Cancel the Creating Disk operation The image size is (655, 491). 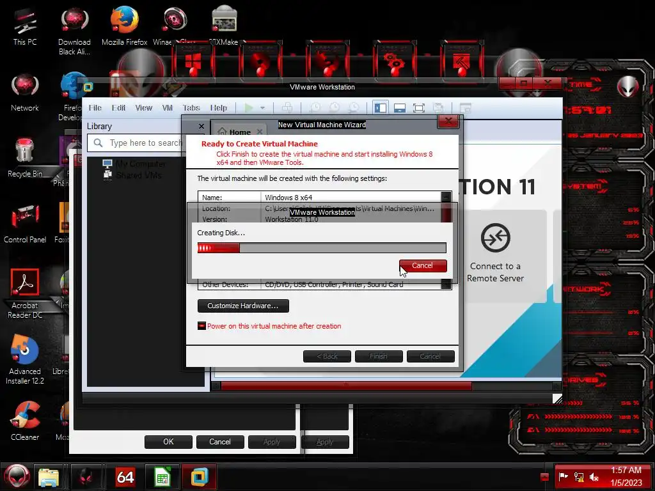pos(423,265)
